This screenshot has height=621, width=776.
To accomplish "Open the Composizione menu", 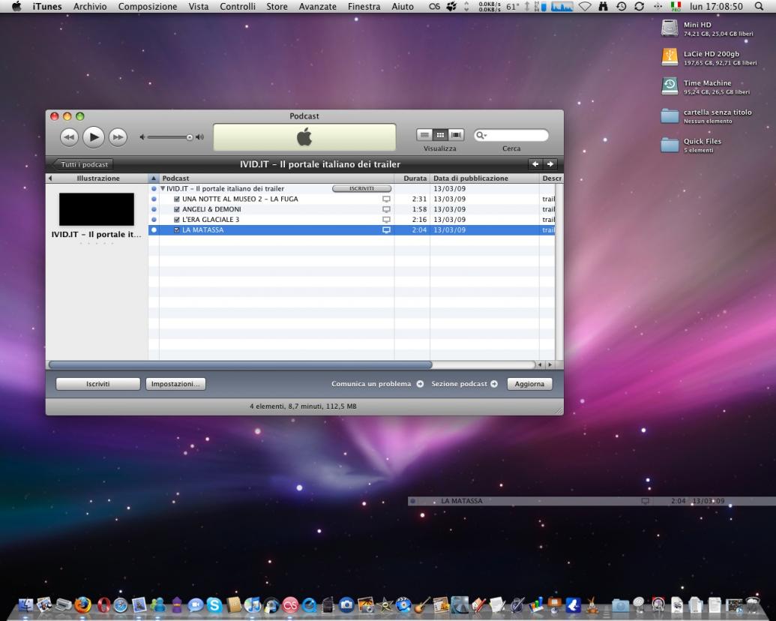I will pos(148,7).
